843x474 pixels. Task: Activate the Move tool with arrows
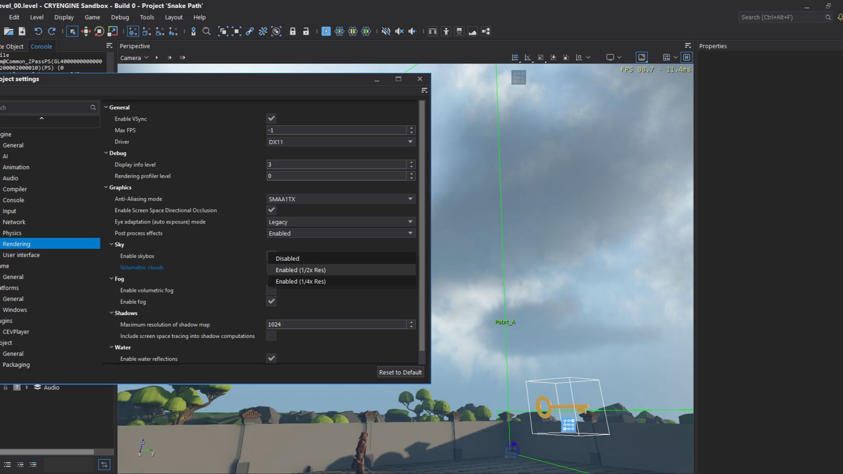pos(86,31)
